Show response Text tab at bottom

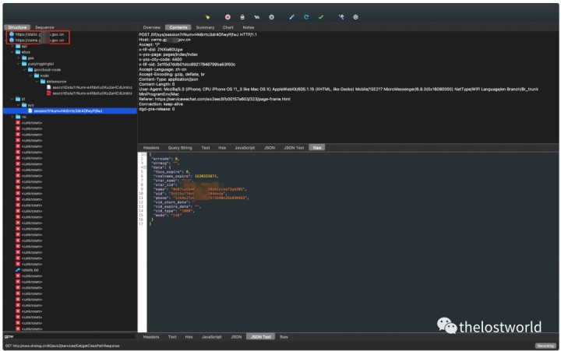172,337
